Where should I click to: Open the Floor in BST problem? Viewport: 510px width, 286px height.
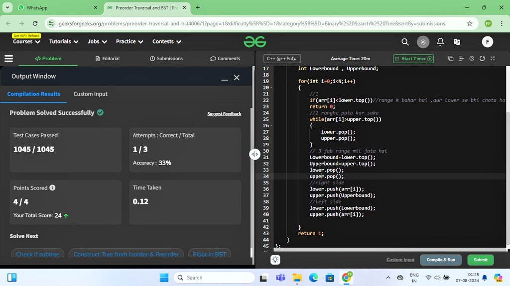(x=210, y=254)
